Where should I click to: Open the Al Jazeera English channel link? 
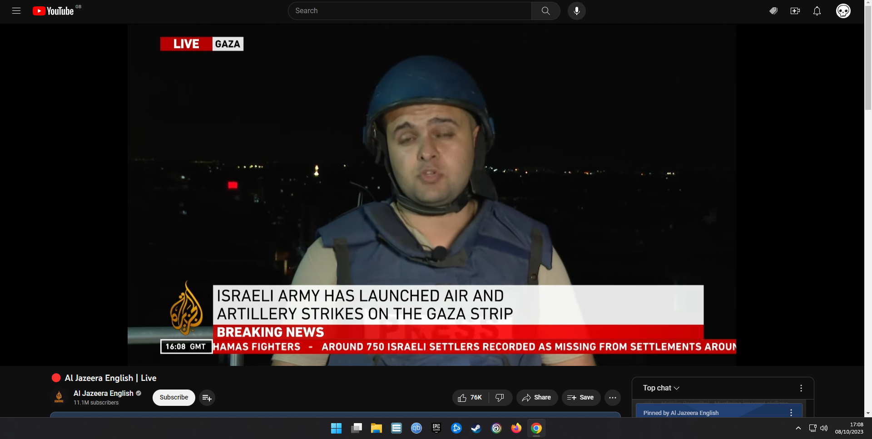point(104,393)
